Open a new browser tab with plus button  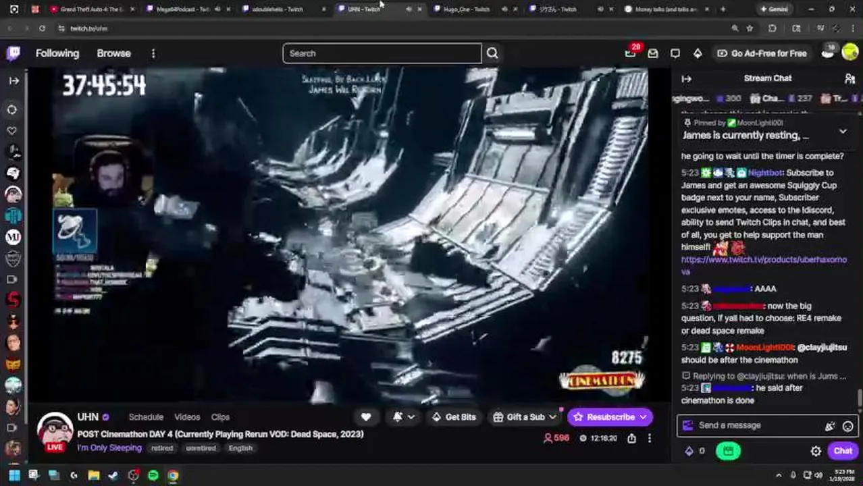[x=723, y=9]
